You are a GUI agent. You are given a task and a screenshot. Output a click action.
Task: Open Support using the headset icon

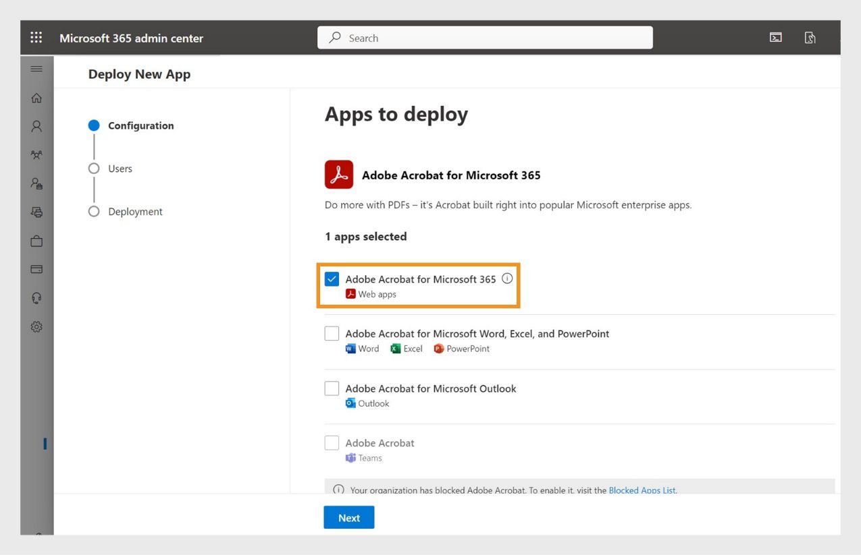pos(36,297)
